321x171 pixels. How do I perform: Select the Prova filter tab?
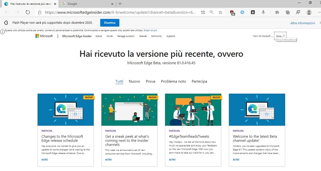(x=151, y=81)
